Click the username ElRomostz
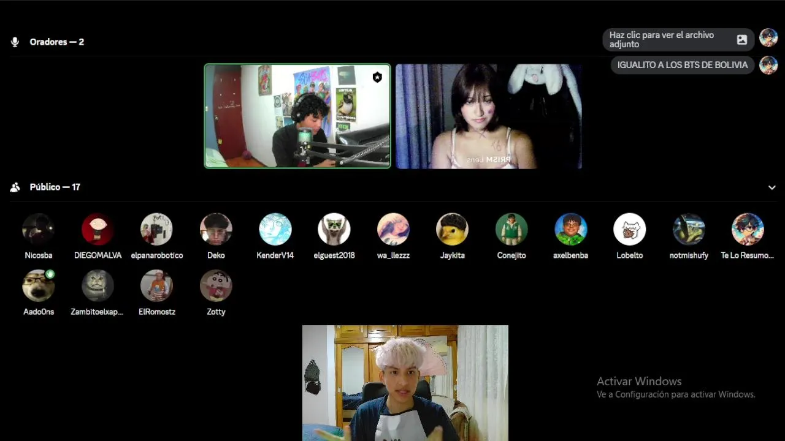The height and width of the screenshot is (441, 785). coord(157,312)
